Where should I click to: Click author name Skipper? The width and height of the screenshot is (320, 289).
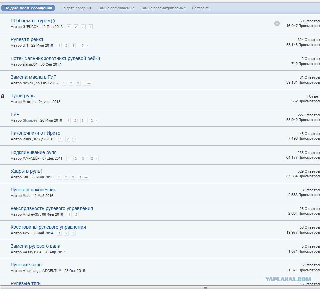30,120
